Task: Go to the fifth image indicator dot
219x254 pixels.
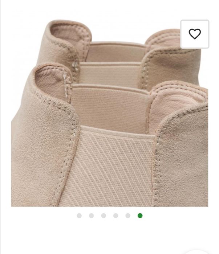Action: pos(128,216)
